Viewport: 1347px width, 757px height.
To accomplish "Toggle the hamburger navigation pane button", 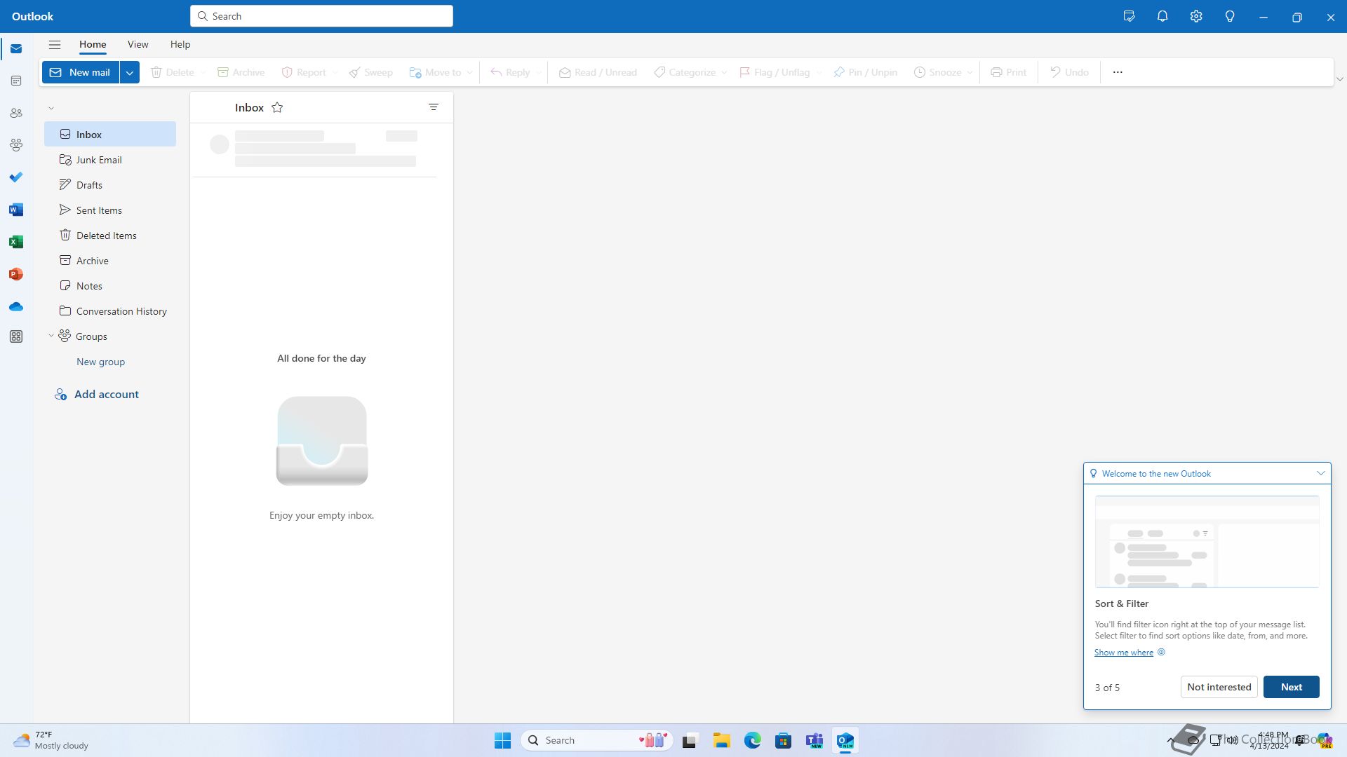I will 55,45.
